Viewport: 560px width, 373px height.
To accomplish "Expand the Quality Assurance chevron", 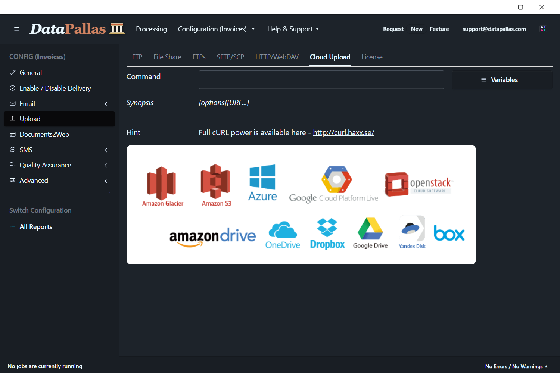I will click(x=106, y=165).
